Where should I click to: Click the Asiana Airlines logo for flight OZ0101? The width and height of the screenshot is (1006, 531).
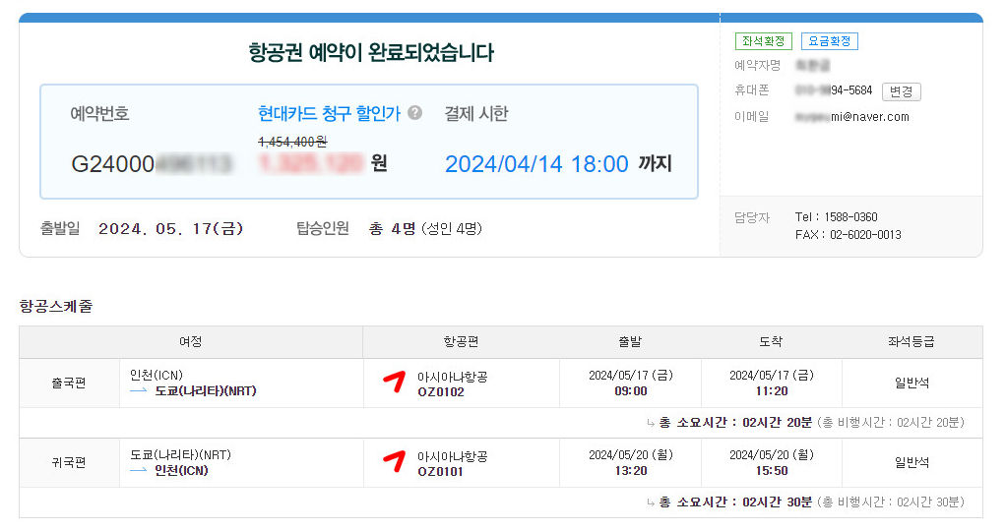pyautogui.click(x=394, y=461)
